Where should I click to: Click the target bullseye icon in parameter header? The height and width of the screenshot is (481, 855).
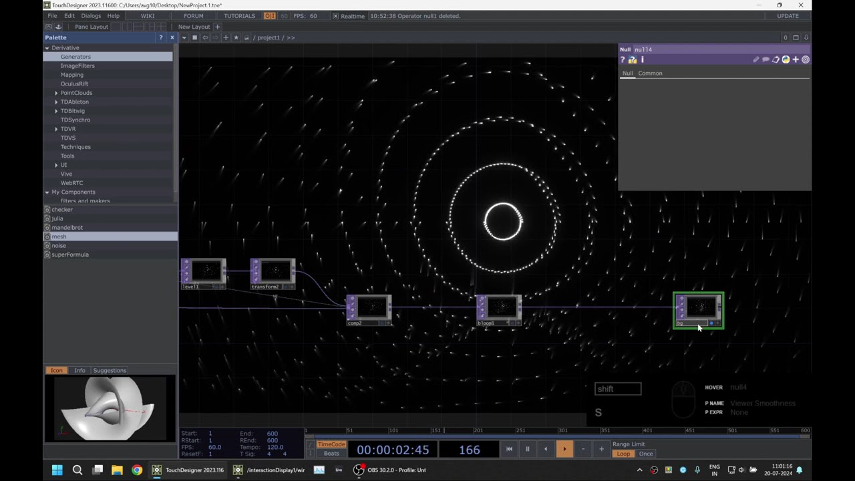806,59
